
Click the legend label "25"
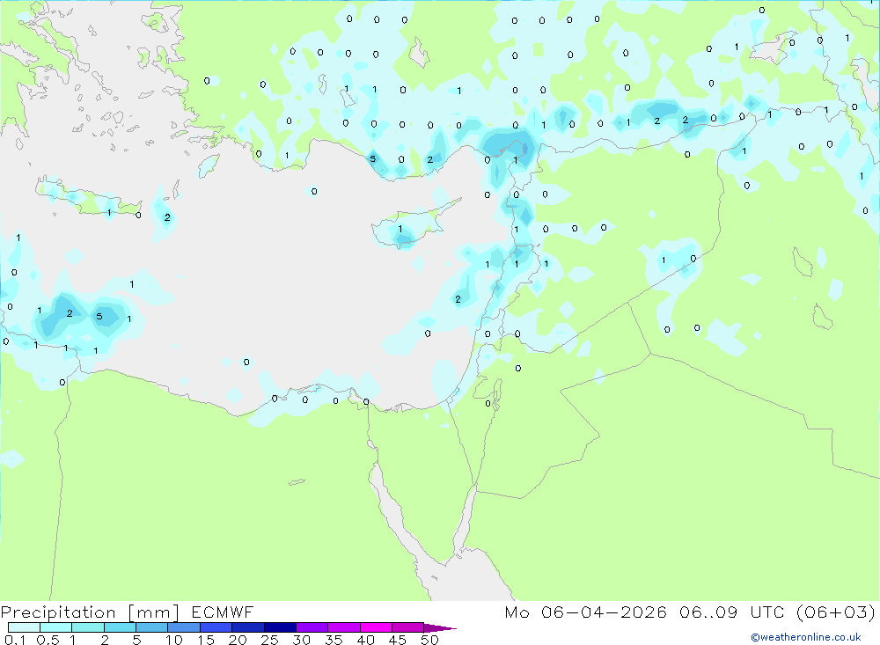[x=270, y=640]
